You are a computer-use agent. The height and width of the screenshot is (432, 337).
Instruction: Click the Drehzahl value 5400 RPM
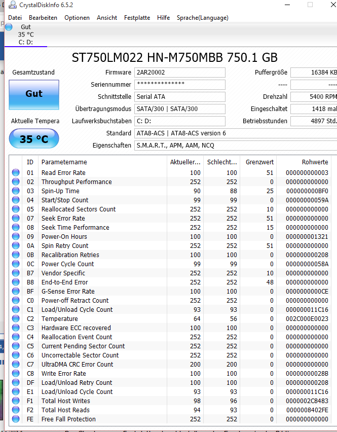[x=314, y=97]
